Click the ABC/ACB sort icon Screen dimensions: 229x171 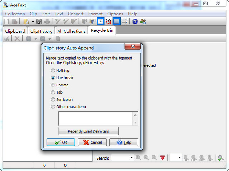(108, 21)
